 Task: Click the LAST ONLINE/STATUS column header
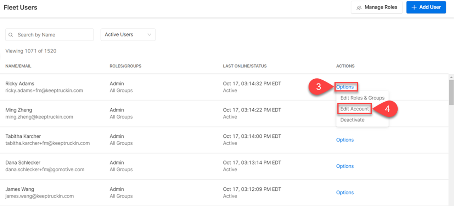(x=245, y=66)
